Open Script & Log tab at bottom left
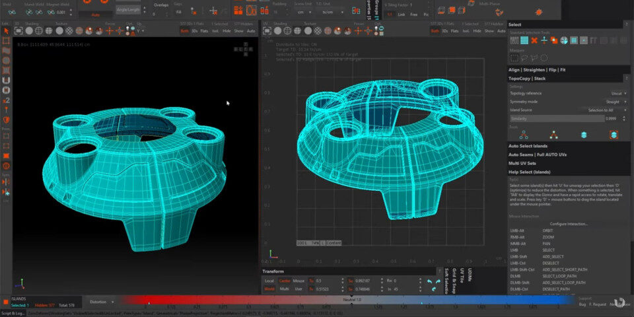The width and height of the screenshot is (634, 317). click(x=13, y=313)
